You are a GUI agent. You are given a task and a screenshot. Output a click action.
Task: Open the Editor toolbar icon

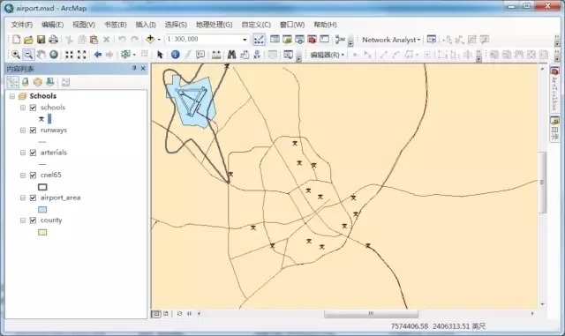[x=259, y=40]
